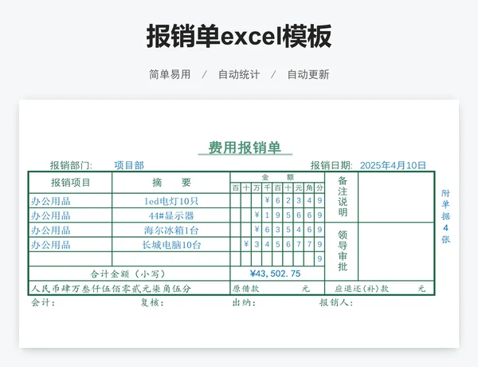Click the 应退还(补)款 field
478x367 pixels.
click(x=379, y=288)
